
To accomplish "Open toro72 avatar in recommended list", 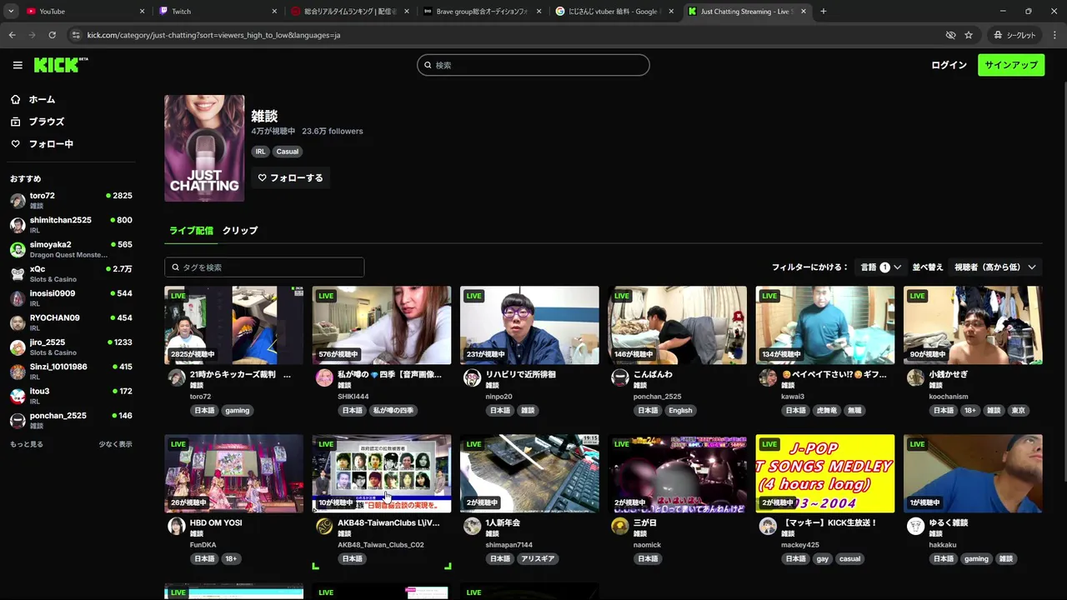I will coord(18,201).
